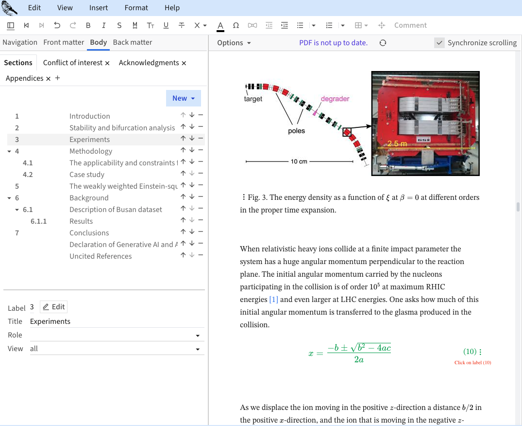Uncheck Synchronize scrolling checkbox
The image size is (522, 426).
click(x=439, y=43)
